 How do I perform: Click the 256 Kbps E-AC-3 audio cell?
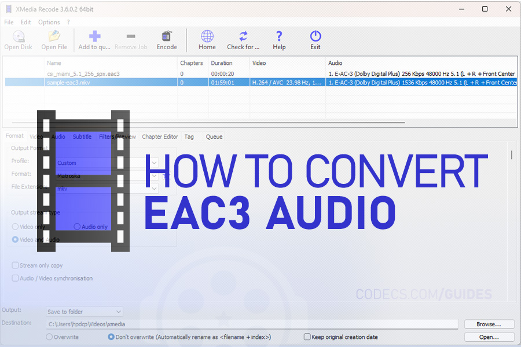click(x=421, y=73)
